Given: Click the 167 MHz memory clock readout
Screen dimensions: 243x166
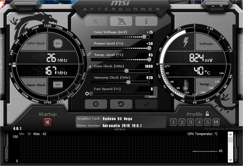Looking at the screenshot, I should point(56,71).
